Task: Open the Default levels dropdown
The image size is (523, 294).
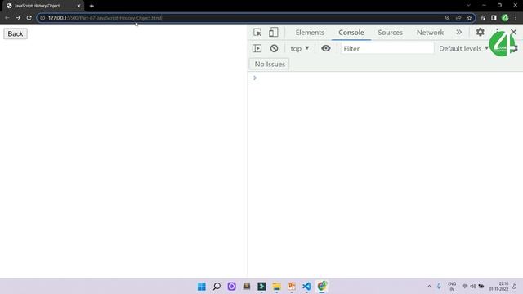Action: click(x=463, y=49)
